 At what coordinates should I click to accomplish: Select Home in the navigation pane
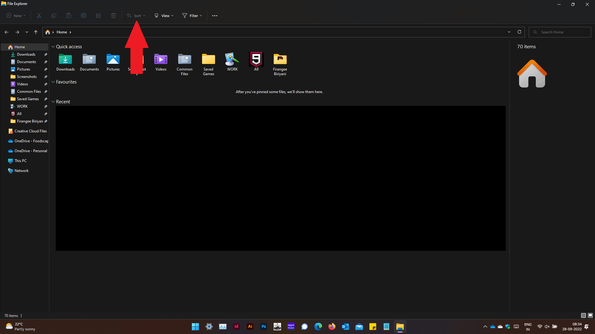click(25, 47)
